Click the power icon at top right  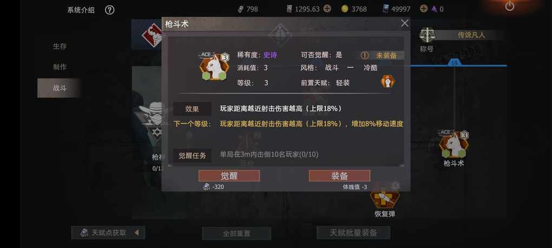coord(509,6)
